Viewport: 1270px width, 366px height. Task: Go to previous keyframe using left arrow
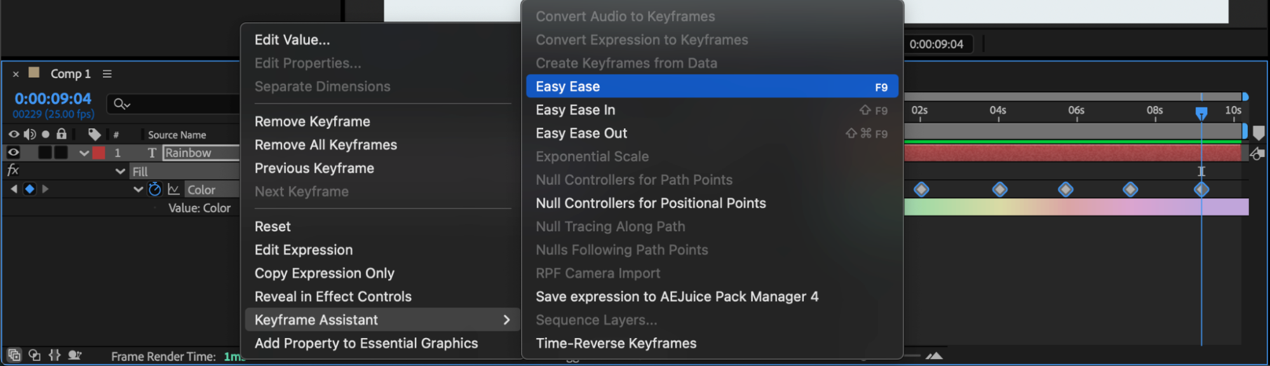(14, 189)
